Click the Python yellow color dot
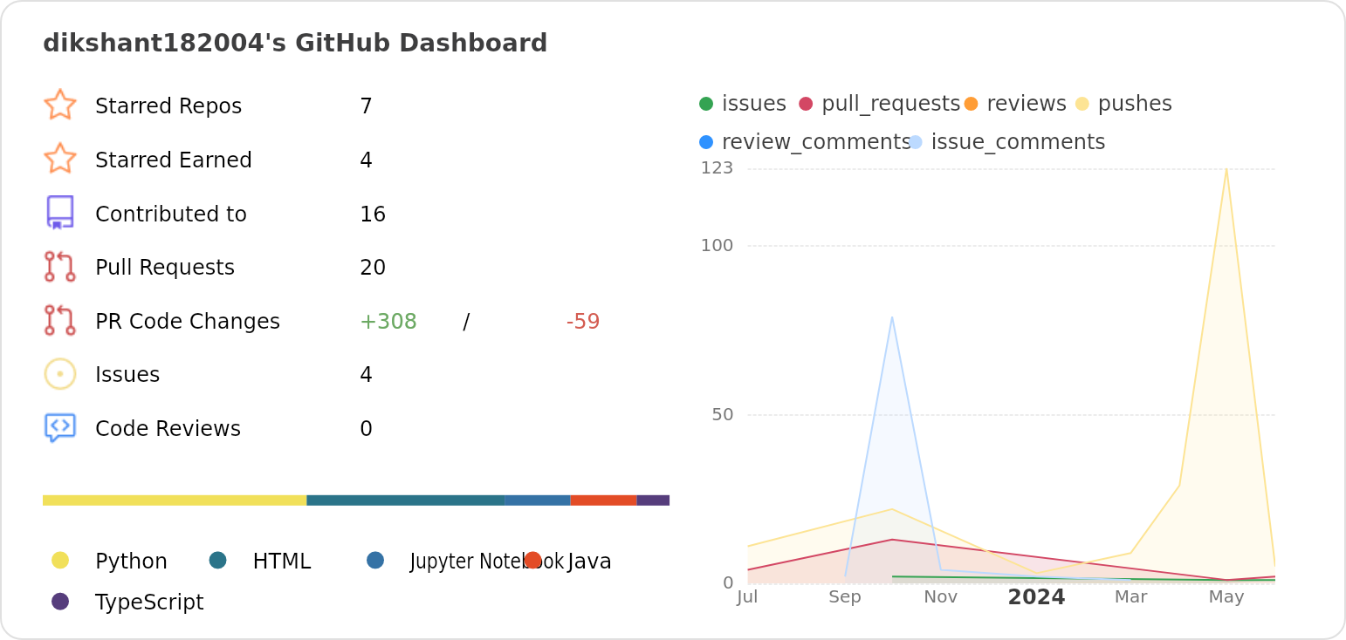 [x=60, y=560]
